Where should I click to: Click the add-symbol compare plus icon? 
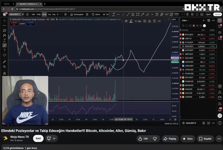[x=28, y=14]
